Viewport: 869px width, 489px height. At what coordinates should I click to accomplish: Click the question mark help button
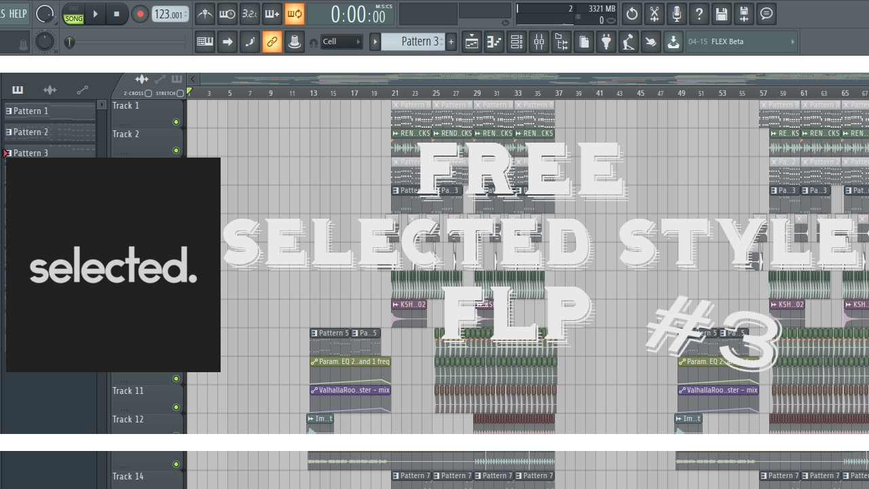(x=699, y=14)
